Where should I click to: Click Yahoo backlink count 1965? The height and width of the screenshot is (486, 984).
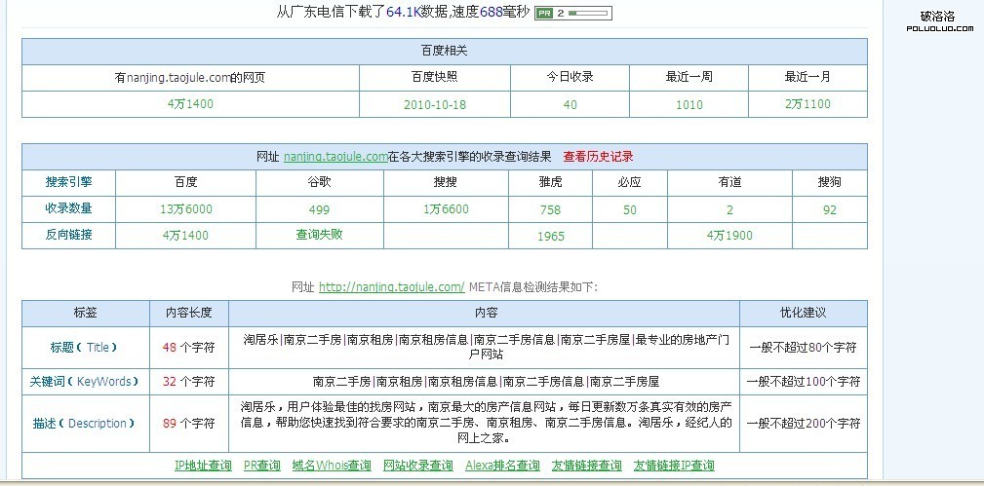(x=550, y=236)
